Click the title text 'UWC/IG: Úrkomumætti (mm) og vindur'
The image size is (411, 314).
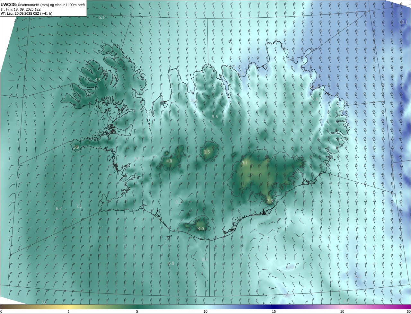tap(43, 4)
